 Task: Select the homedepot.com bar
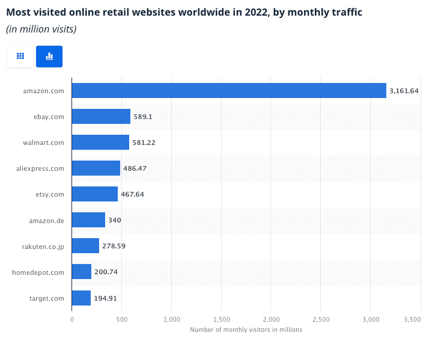[82, 272]
